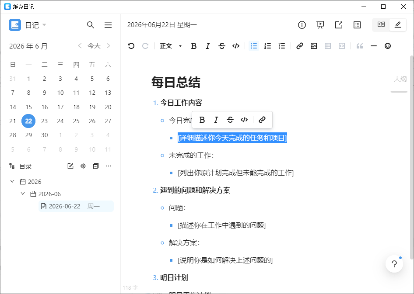Apply italic from floating selection toolbar
Viewport: 414px width, 294px height.
click(216, 120)
